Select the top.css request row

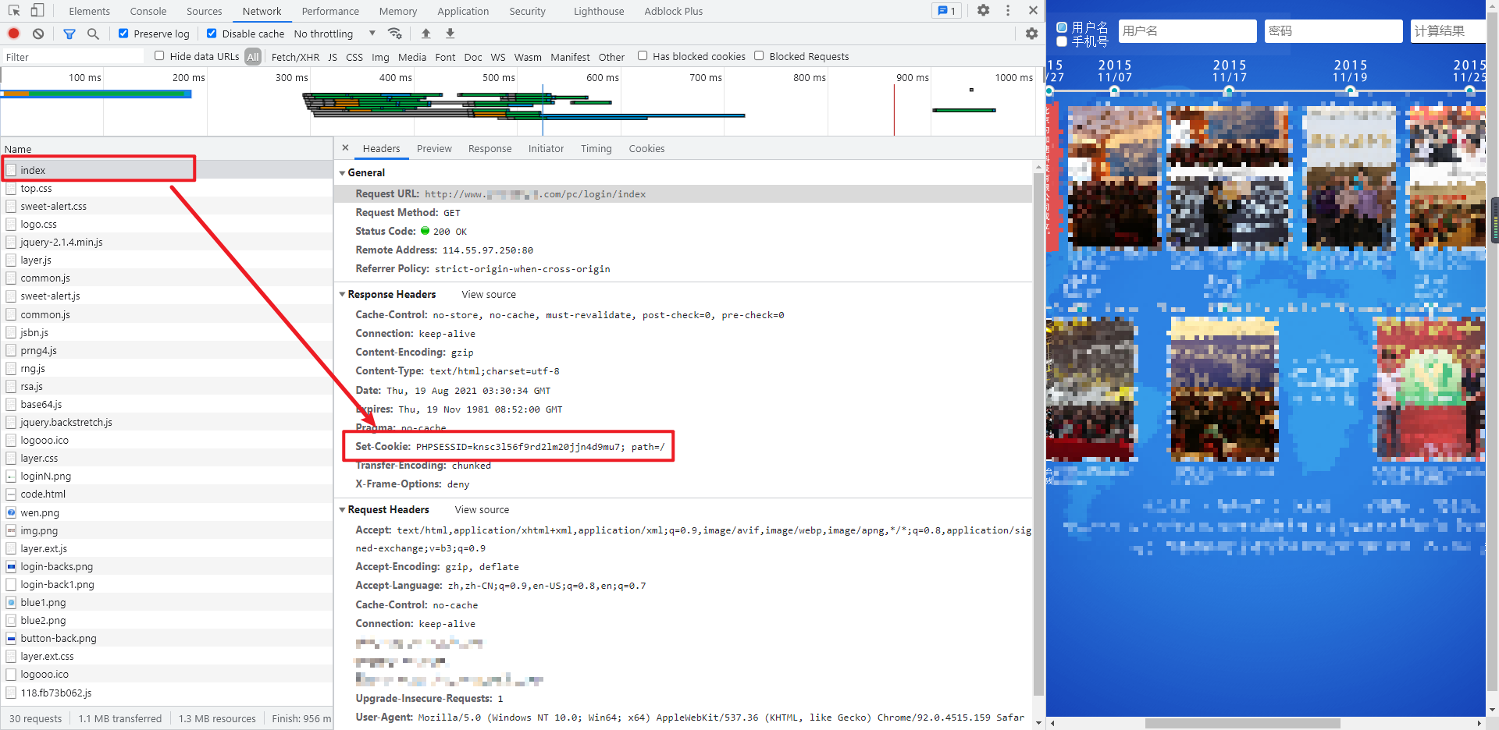pyautogui.click(x=166, y=188)
